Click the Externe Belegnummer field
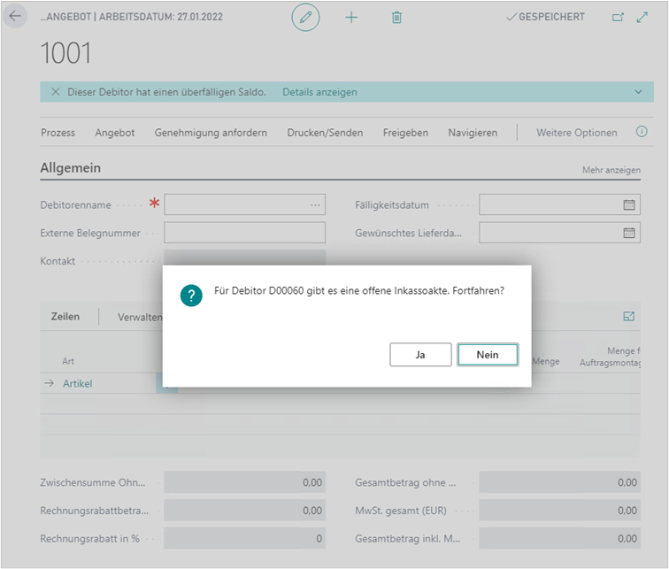 (244, 233)
